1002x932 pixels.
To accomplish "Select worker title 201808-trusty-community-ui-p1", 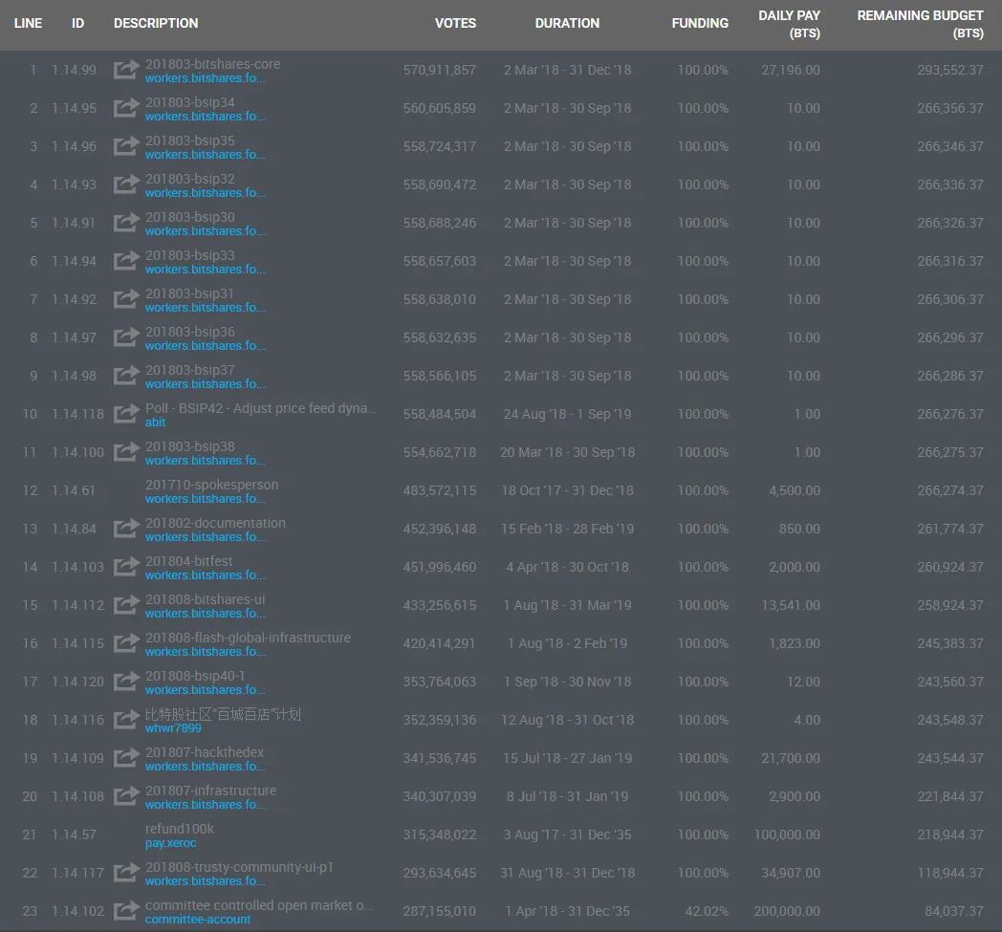I will pos(239,867).
